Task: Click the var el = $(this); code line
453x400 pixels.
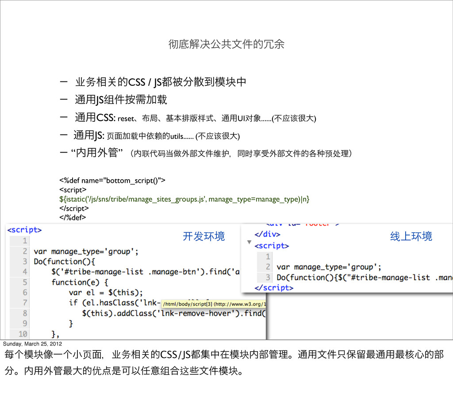Action: click(x=106, y=292)
